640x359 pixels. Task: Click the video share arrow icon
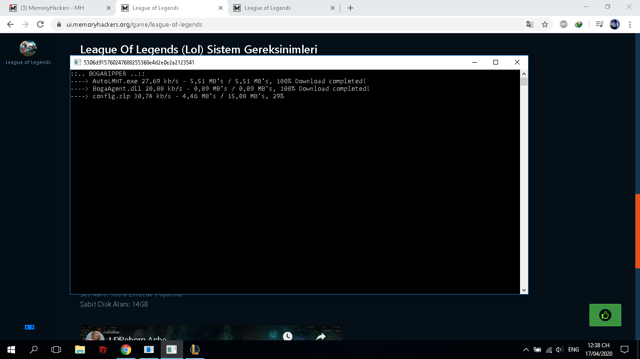pyautogui.click(x=321, y=337)
